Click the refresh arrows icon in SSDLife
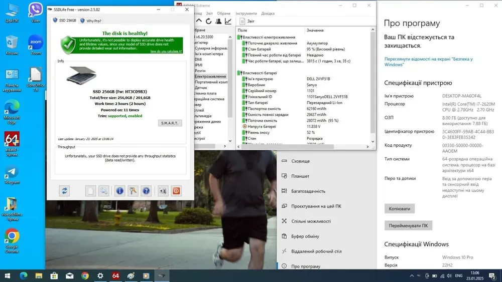The height and width of the screenshot is (282, 502). click(64, 191)
